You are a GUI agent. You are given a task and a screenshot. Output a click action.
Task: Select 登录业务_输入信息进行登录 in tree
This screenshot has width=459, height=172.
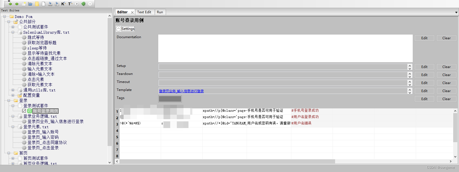[x=55, y=121]
